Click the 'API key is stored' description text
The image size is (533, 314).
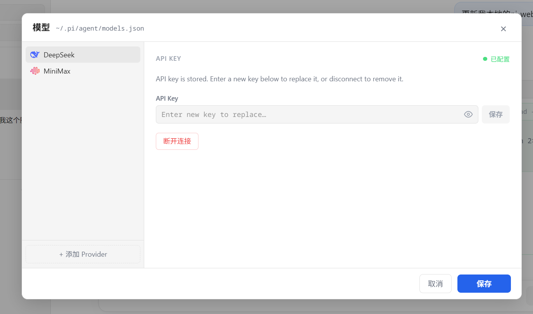point(279,79)
